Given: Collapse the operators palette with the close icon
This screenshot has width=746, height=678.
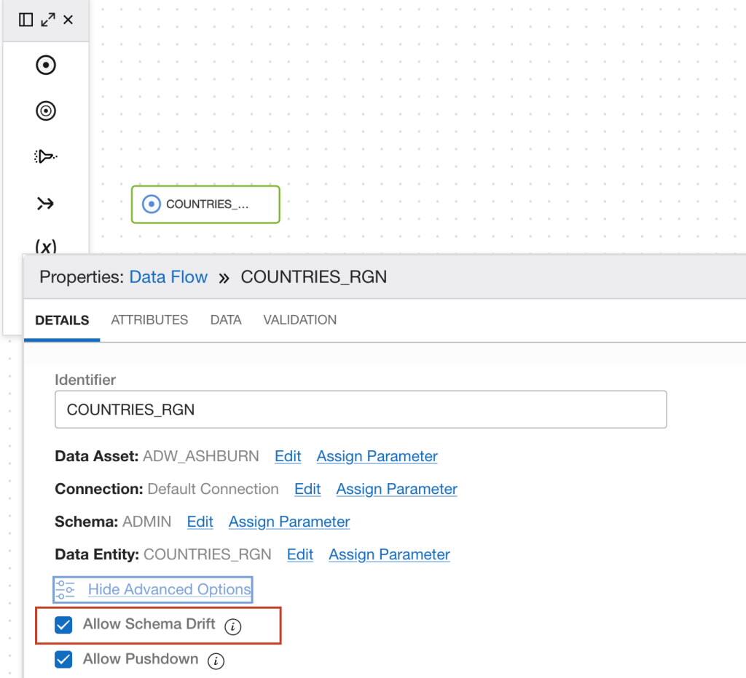Looking at the screenshot, I should coord(68,20).
